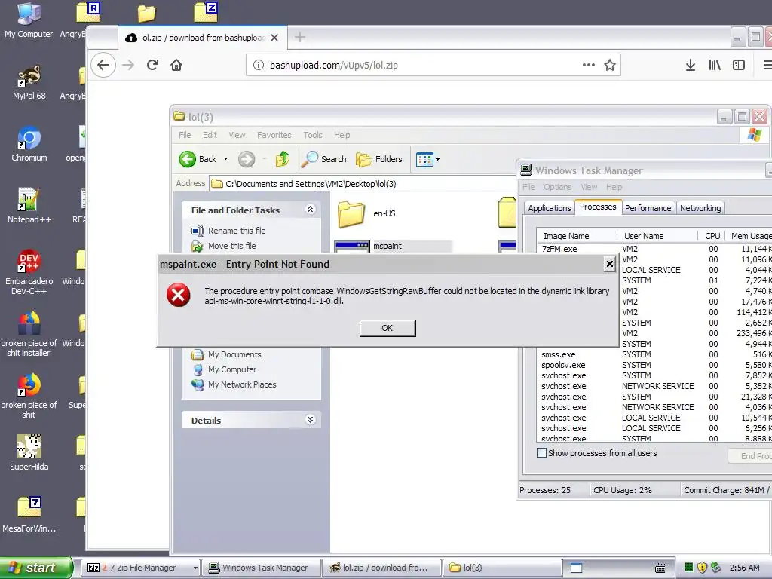Click Search in the Explorer toolbar
The image size is (772, 579).
tap(324, 159)
